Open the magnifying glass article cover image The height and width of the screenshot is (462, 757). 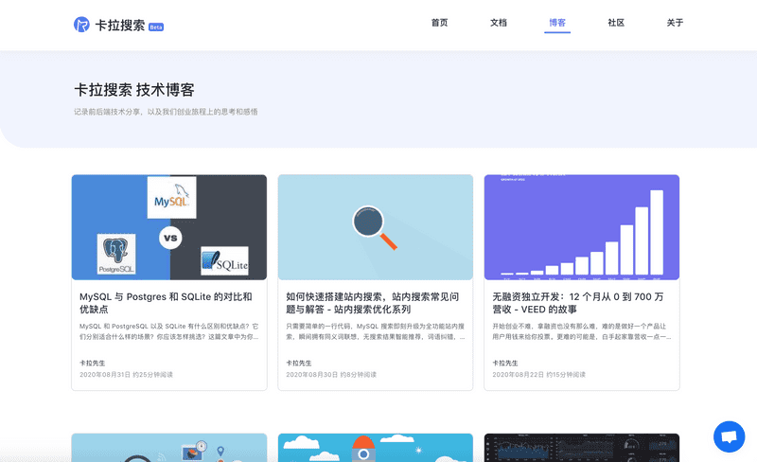(375, 227)
